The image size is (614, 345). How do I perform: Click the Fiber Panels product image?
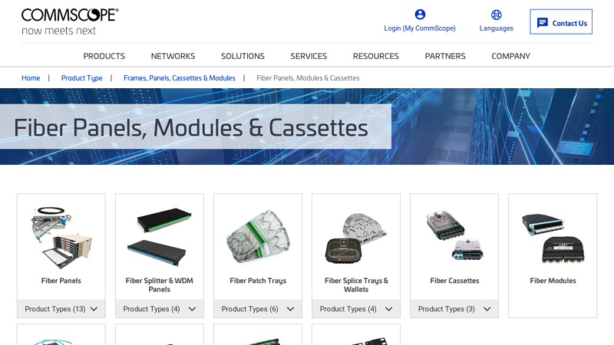[x=61, y=238]
